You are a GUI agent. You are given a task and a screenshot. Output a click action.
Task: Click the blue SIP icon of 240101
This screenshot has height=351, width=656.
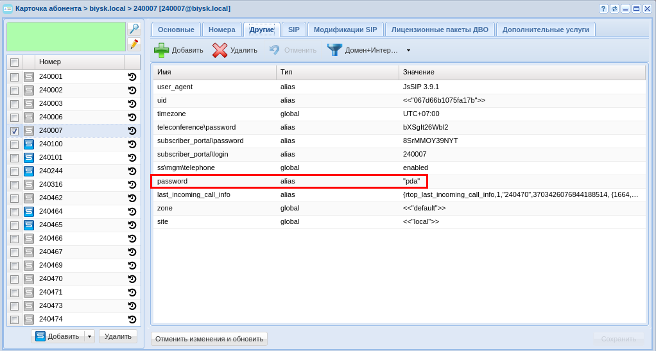(28, 158)
